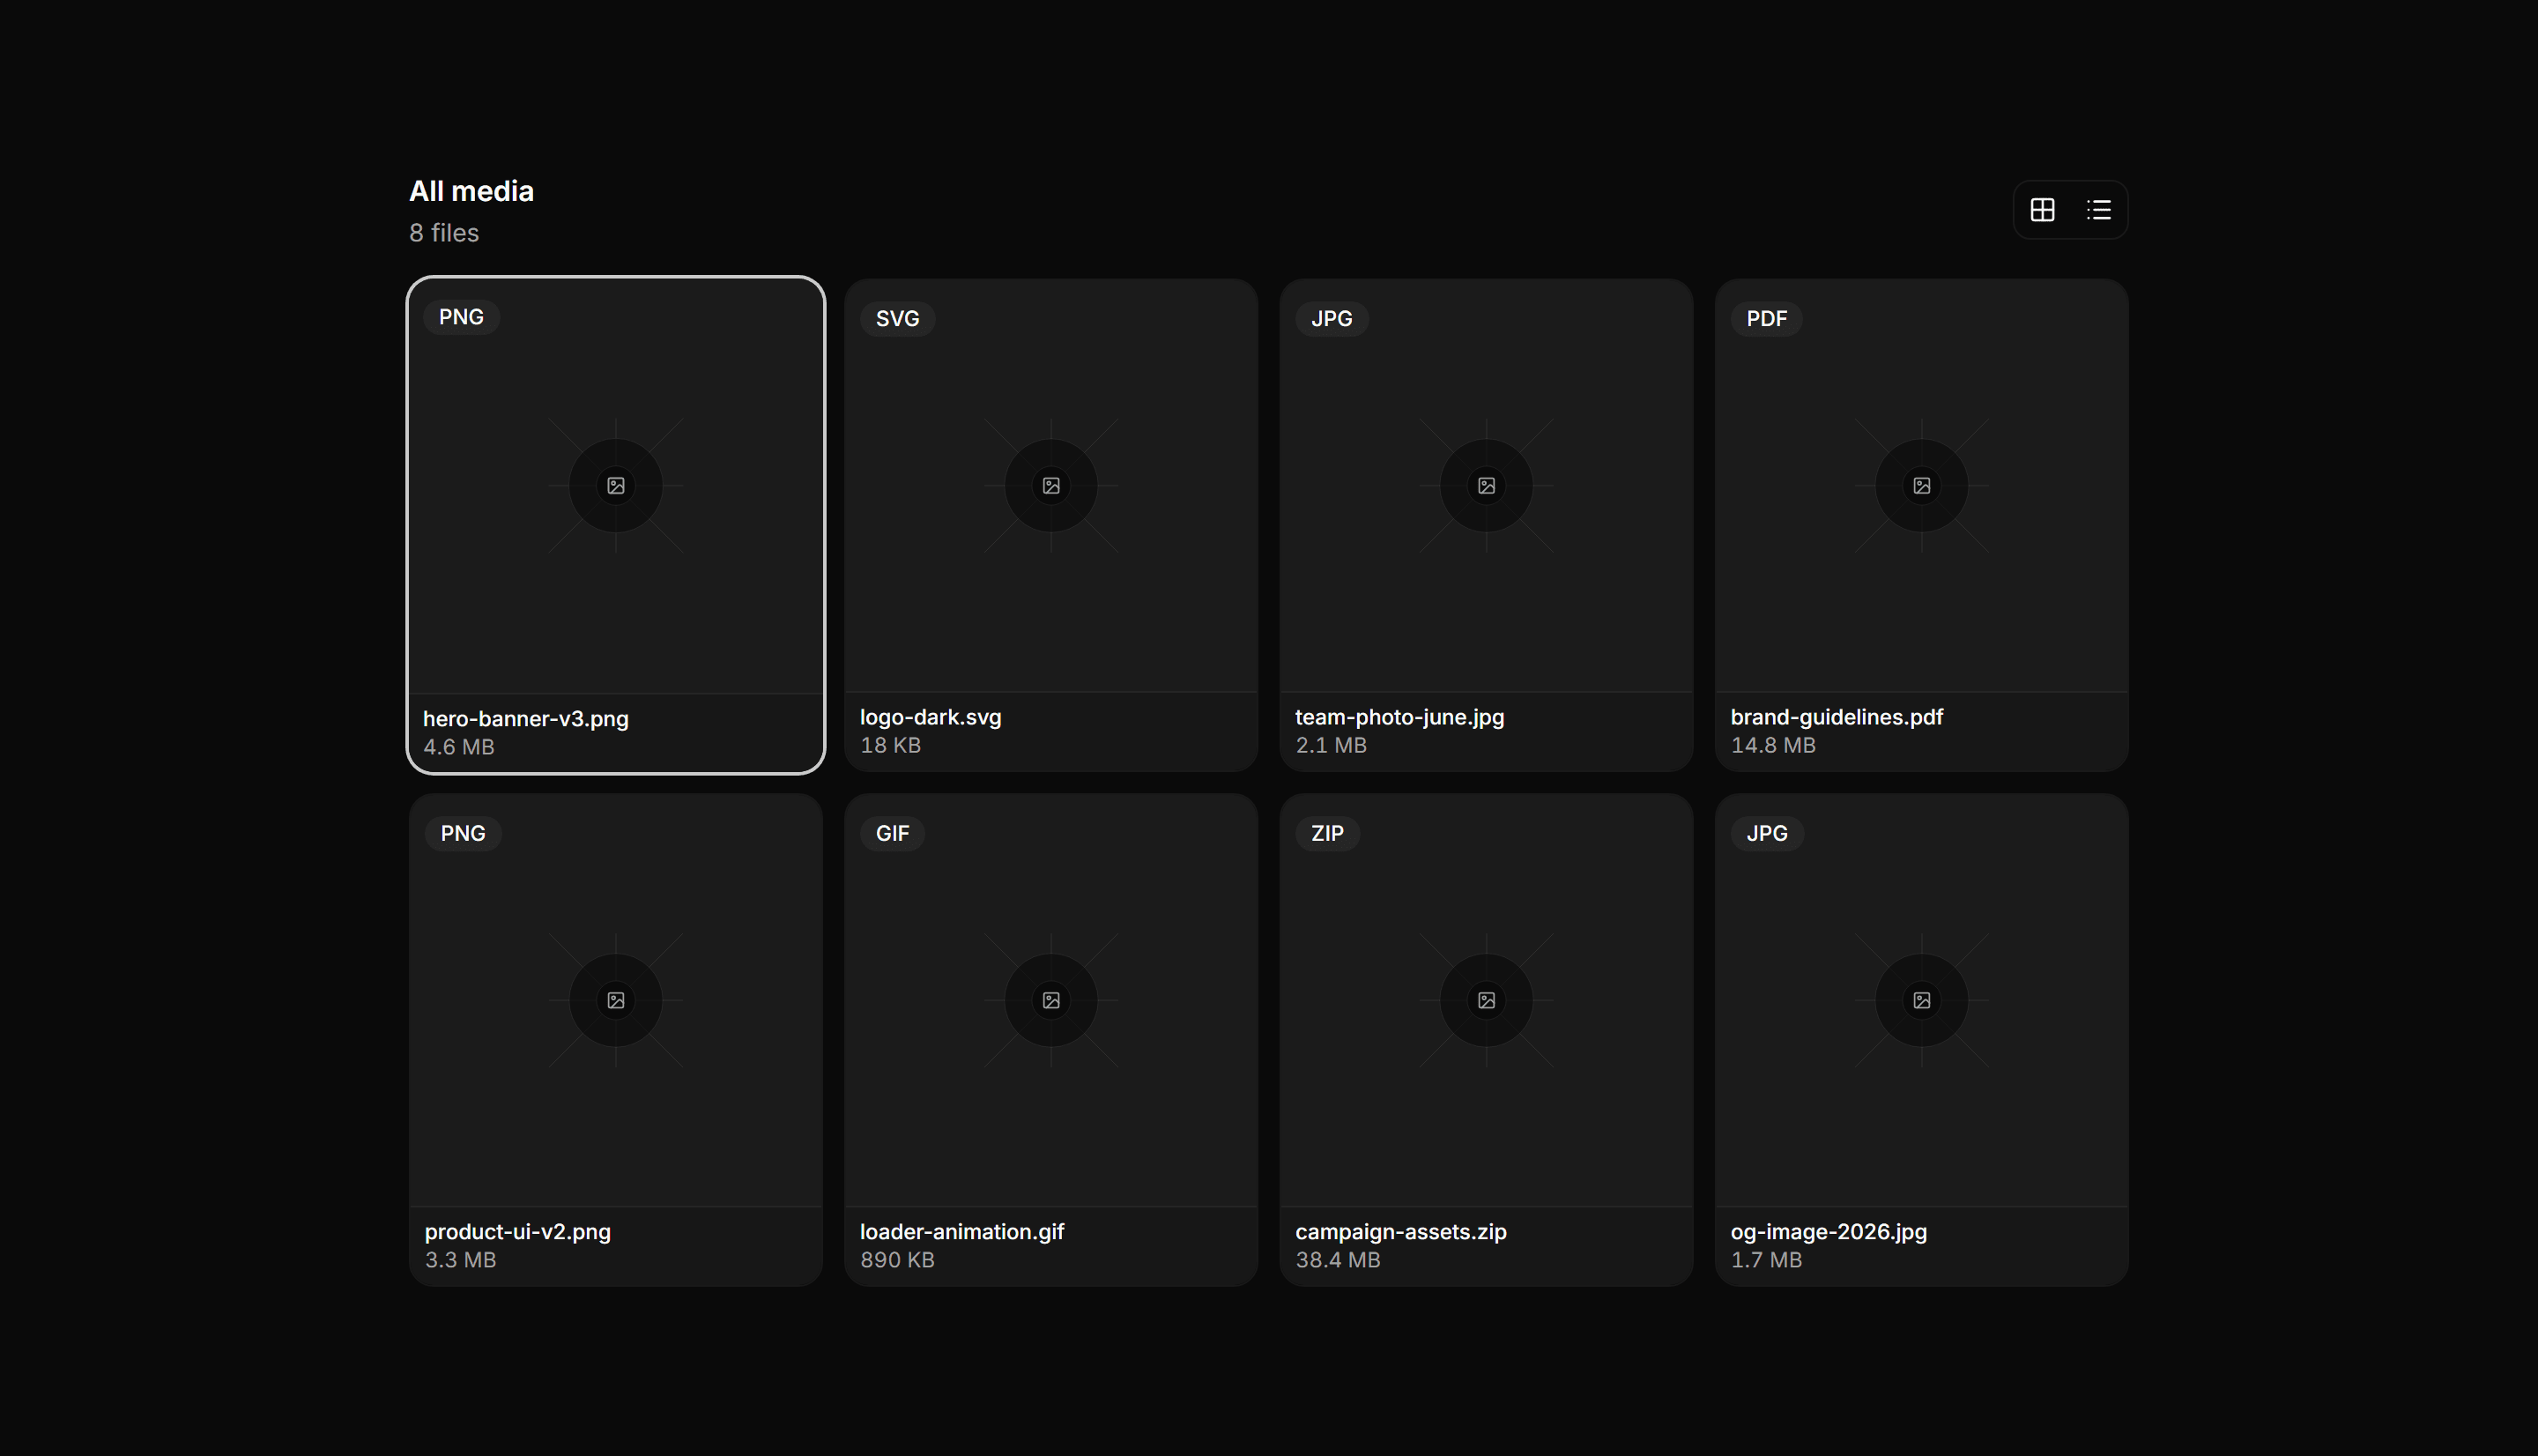
Task: Click the 14.8 MB size label
Action: point(1773,745)
